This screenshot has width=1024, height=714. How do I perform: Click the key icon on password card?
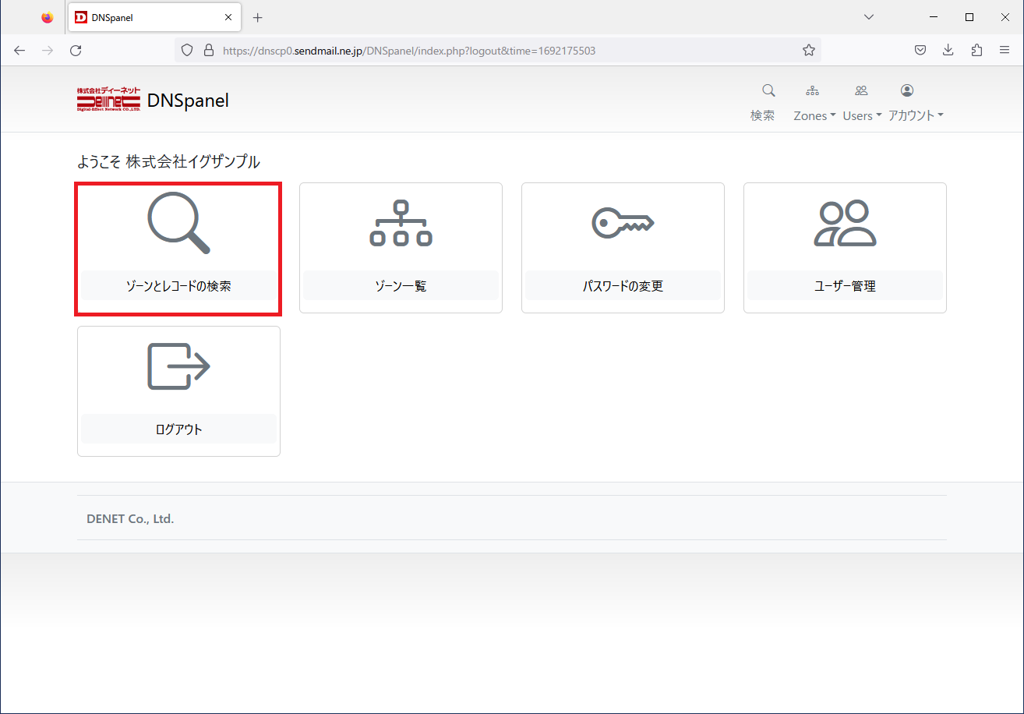tap(623, 223)
